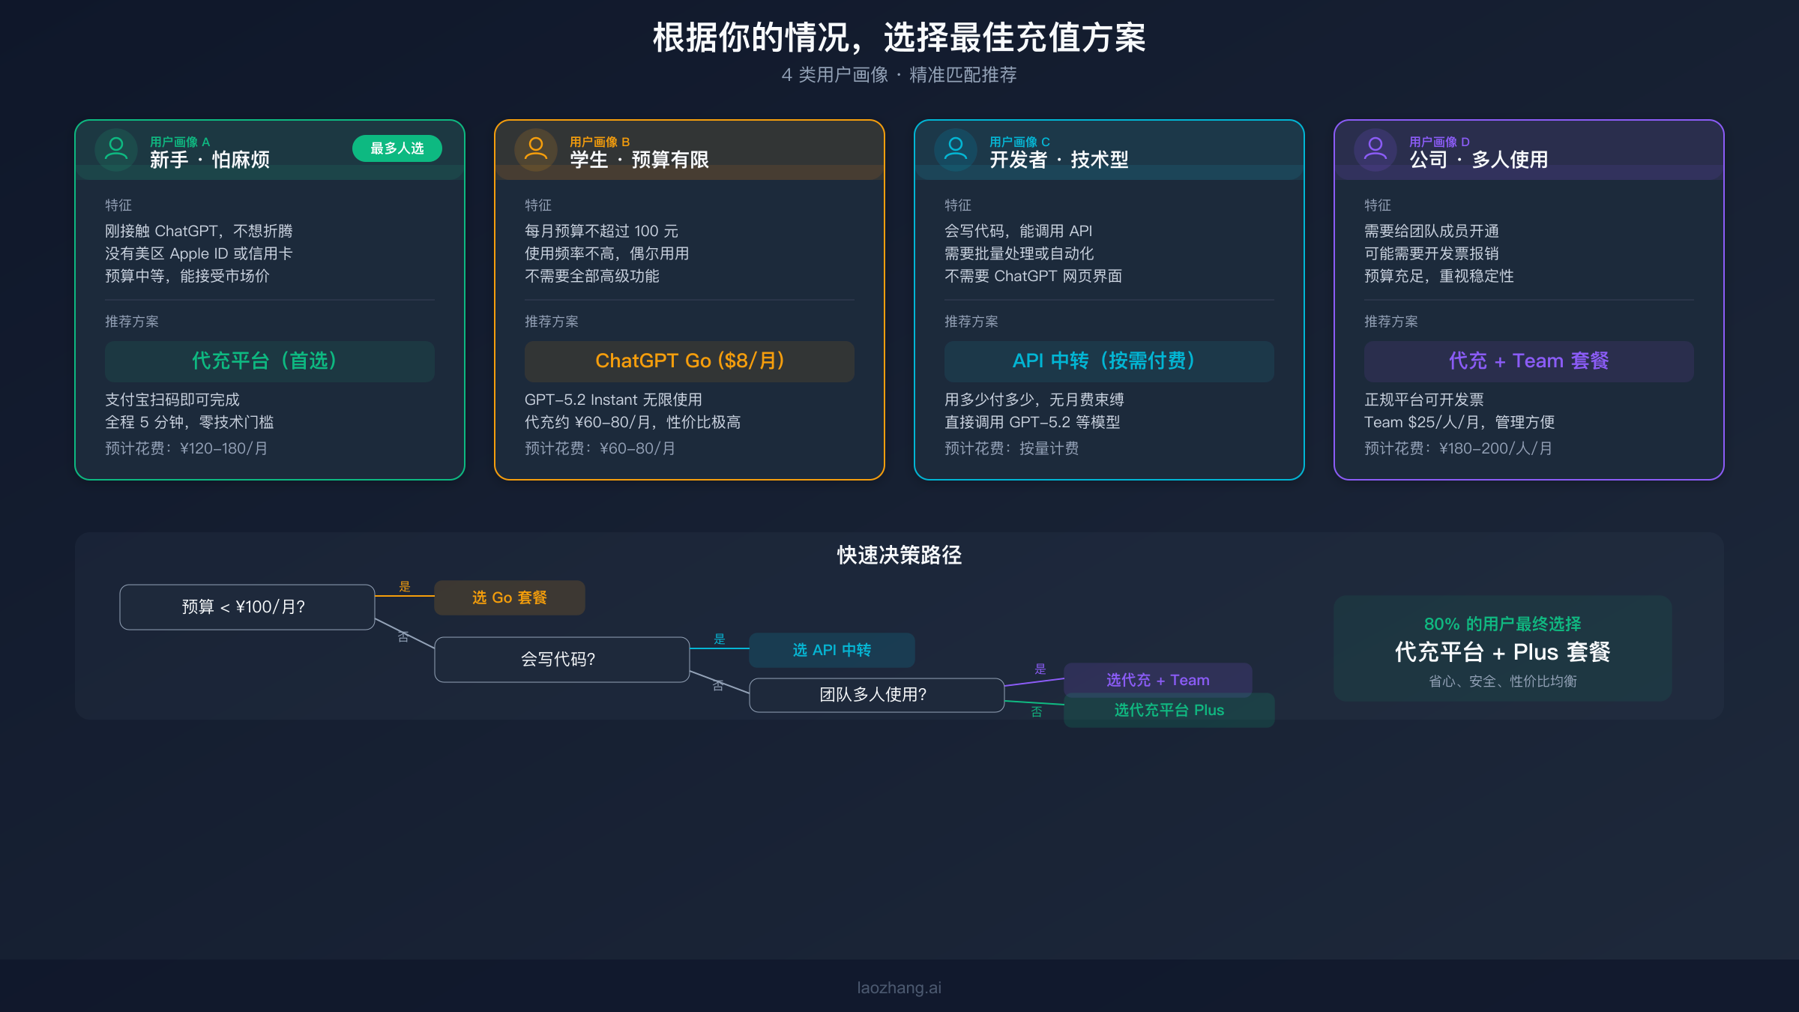
Task: Click the ChatGPT Go ($8/月) plan pill
Action: pyautogui.click(x=689, y=361)
